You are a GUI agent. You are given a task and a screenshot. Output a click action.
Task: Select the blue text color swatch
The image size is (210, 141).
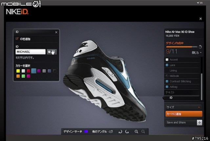(x=34, y=71)
